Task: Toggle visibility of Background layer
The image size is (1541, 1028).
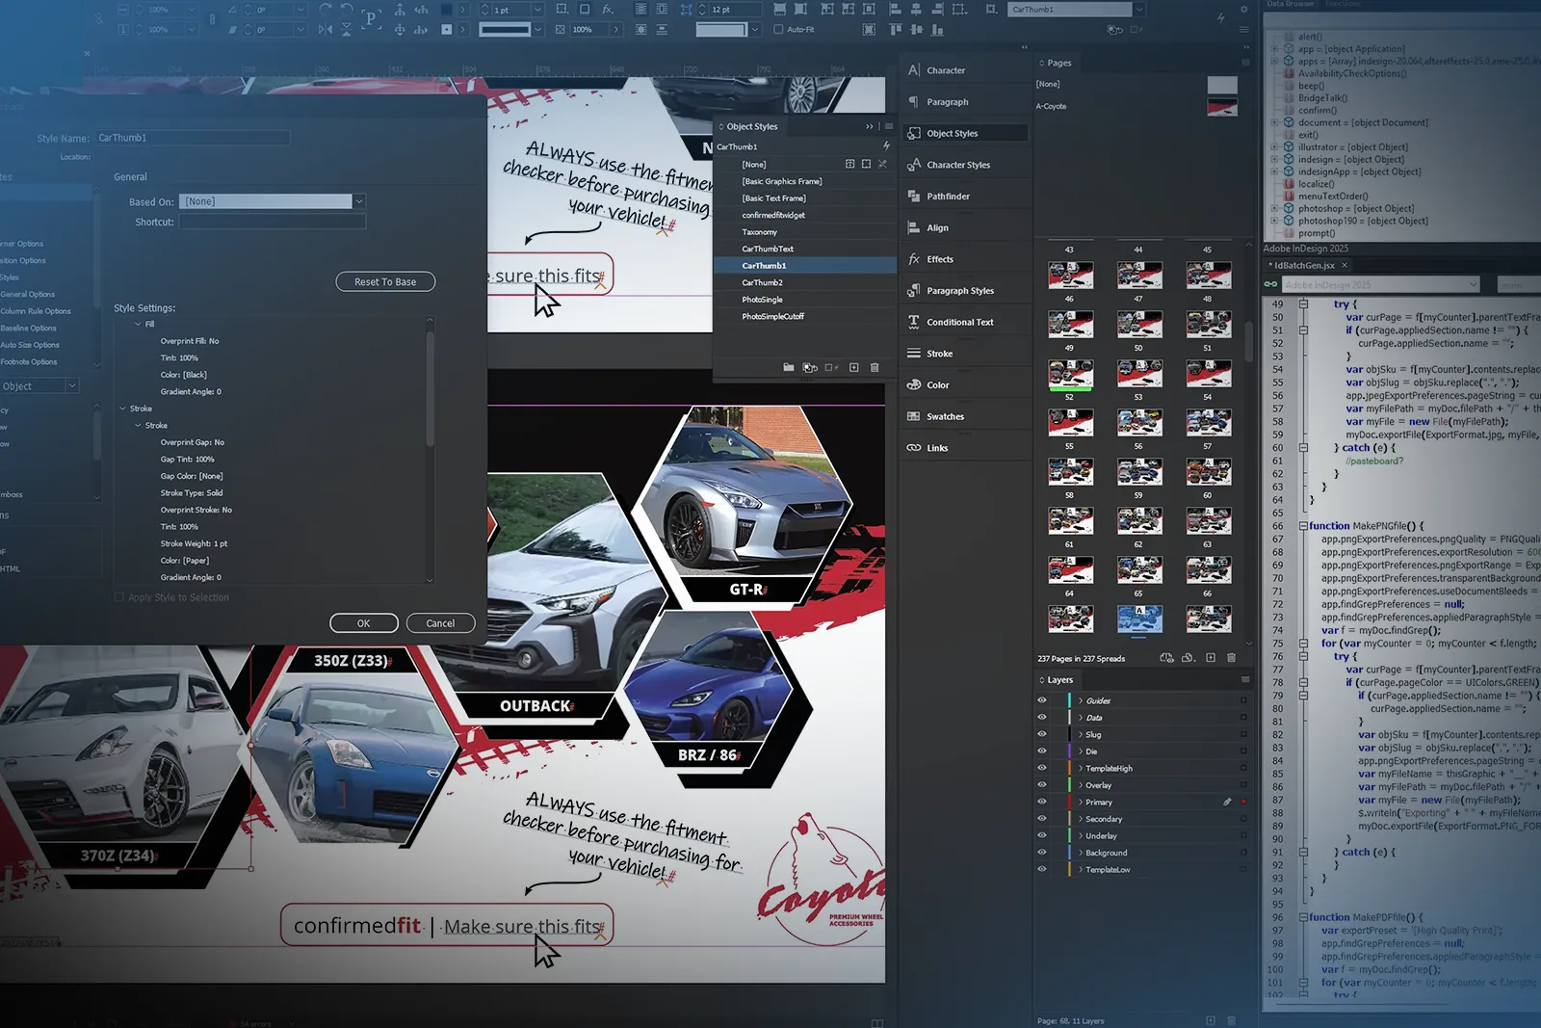Action: tap(1042, 853)
